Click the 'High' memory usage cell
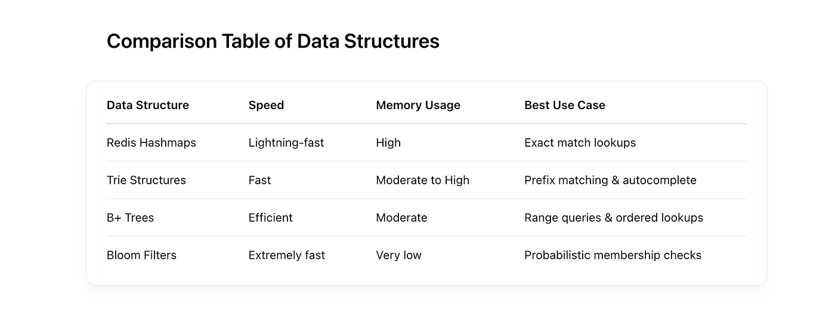 click(x=388, y=143)
